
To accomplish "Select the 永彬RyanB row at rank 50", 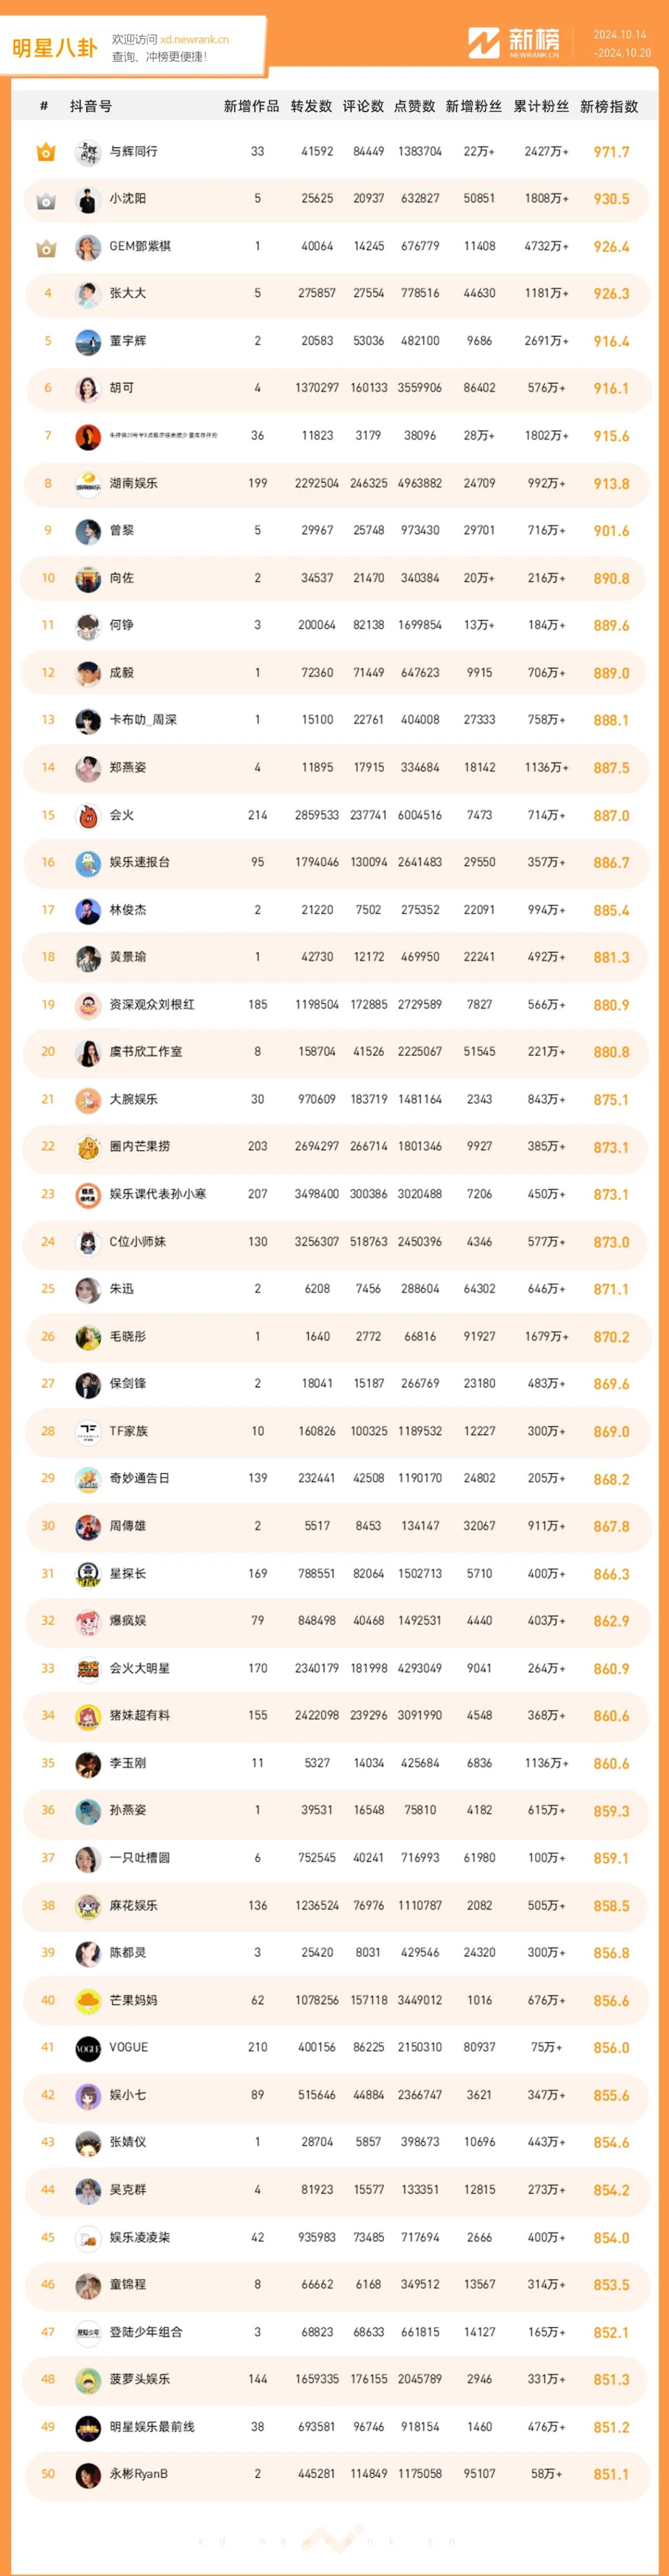I will [335, 2474].
